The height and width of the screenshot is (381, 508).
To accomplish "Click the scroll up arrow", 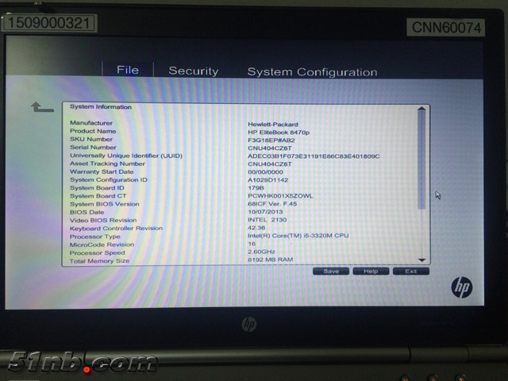I will pyautogui.click(x=421, y=110).
